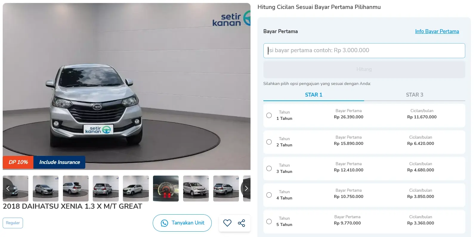Click the share icon
Viewport: 476px width, 237px height.
pos(242,223)
